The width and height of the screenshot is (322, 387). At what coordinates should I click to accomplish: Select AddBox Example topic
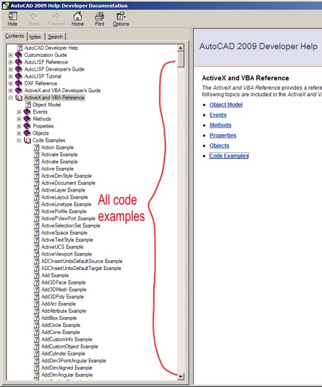point(59,318)
